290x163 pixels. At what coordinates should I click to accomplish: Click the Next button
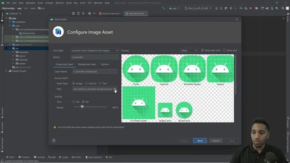coord(200,141)
